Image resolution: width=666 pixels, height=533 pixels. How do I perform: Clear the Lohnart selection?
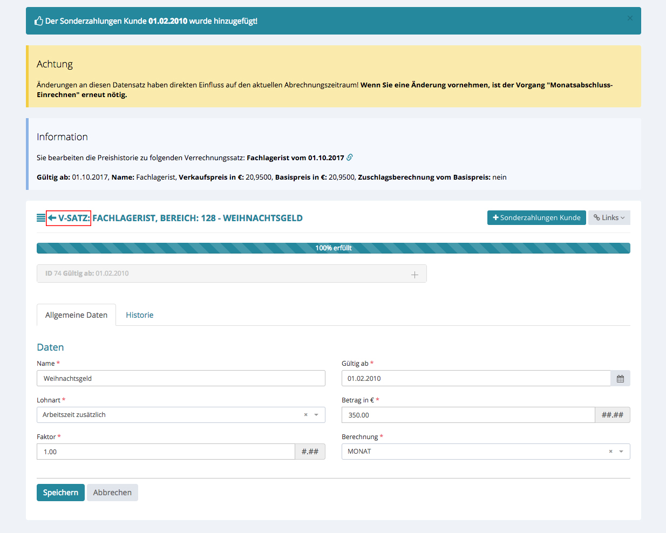305,415
